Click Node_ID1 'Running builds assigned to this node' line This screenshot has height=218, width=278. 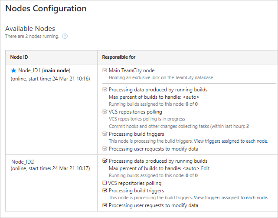153,104
